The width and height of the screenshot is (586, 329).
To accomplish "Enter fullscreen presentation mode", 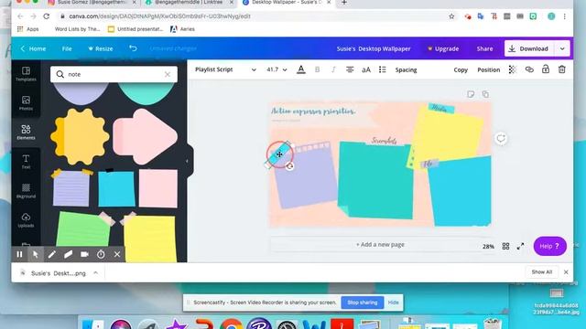I will click(520, 246).
